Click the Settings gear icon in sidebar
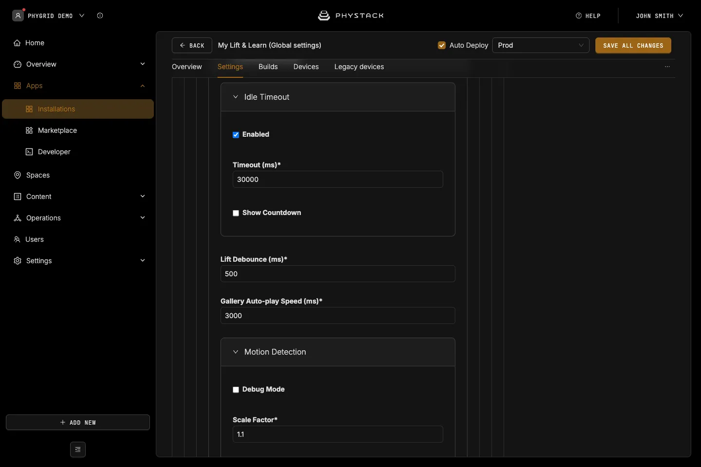Screen dimensions: 701x467 tap(18, 261)
